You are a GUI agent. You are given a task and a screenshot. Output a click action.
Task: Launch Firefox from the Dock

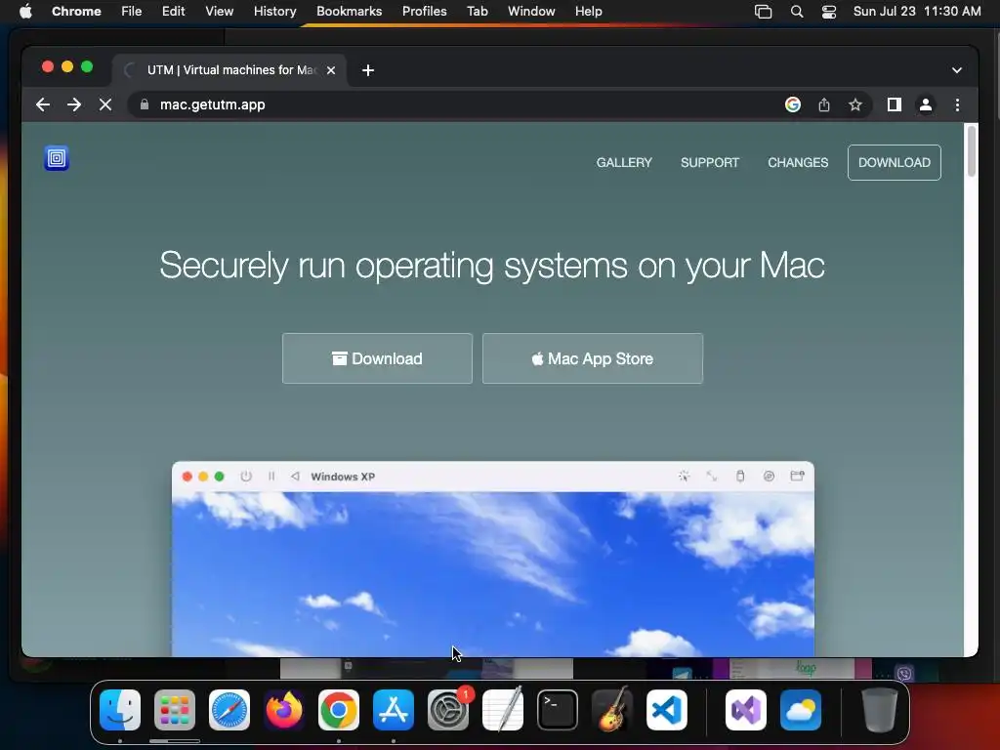[x=284, y=710]
